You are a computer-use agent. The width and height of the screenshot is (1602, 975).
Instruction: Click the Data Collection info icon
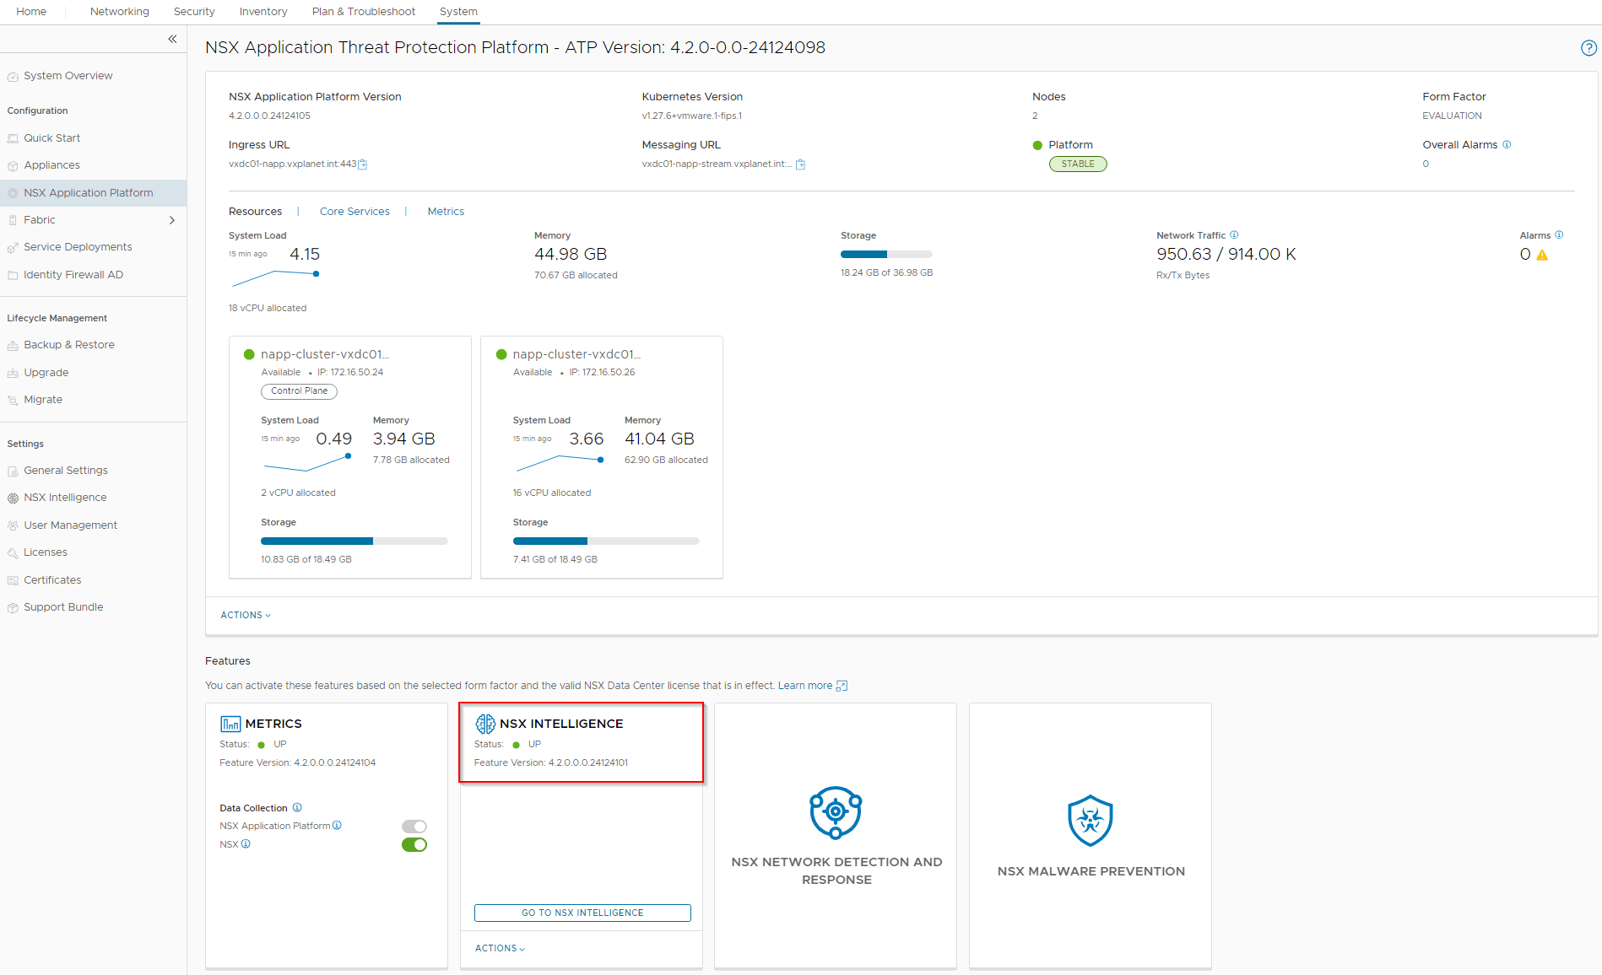297,807
